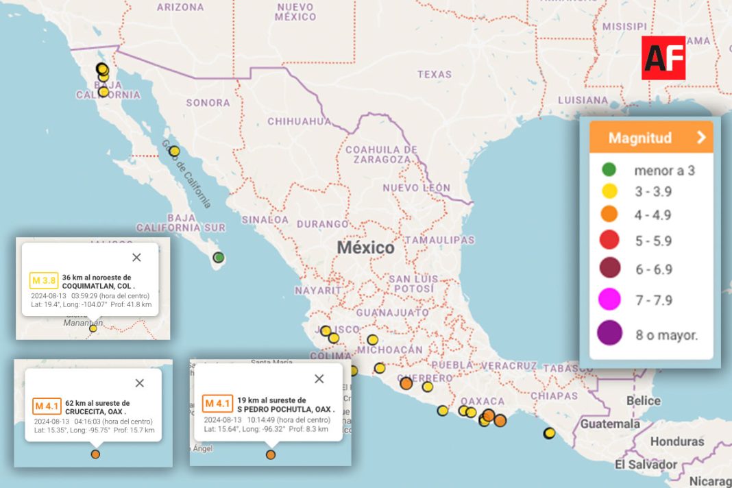Click the red 5 - 5.9 legend swatch
The height and width of the screenshot is (488, 732).
(609, 240)
